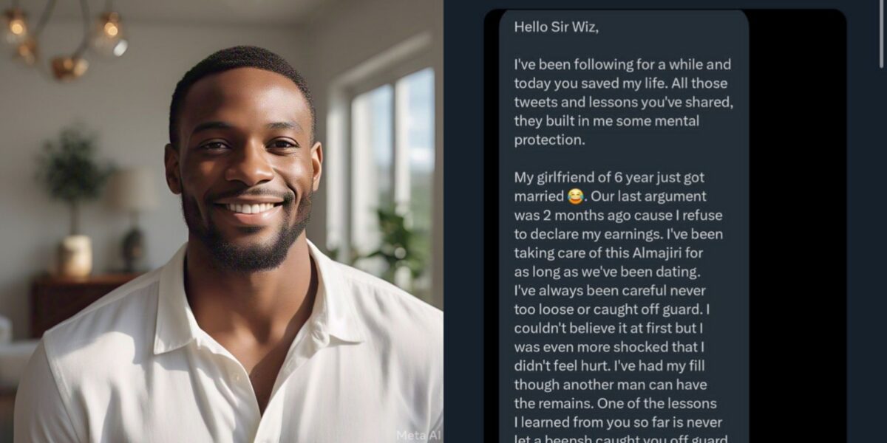Click the dark blue margin left of message card
This screenshot has width=887, height=443.
coord(463,221)
